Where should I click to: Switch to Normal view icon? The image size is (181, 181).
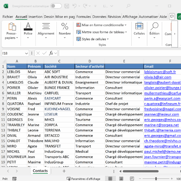coord(110,178)
